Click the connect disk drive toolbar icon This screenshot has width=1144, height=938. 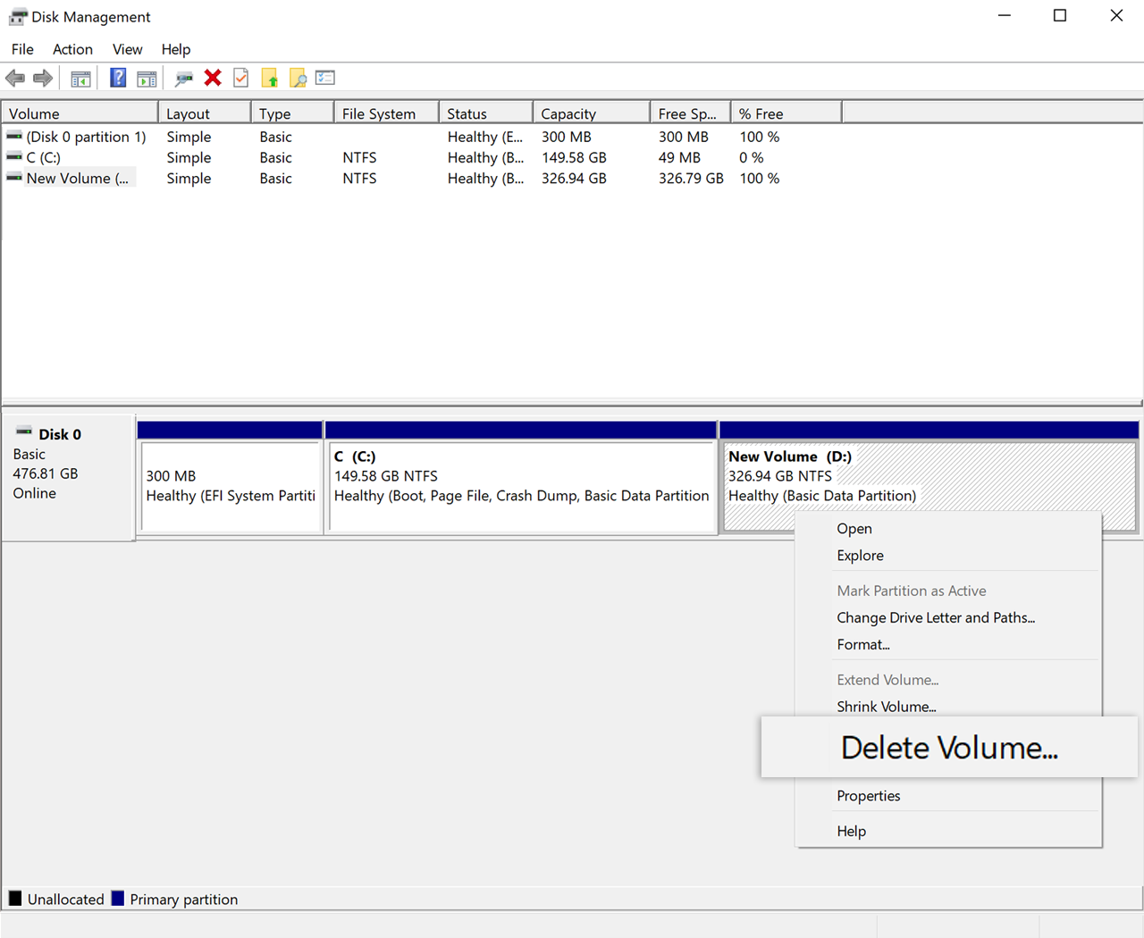tap(184, 79)
